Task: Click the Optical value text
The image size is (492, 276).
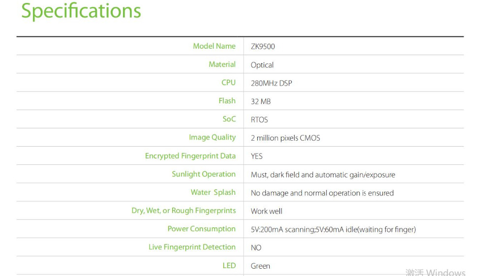Action: click(262, 65)
